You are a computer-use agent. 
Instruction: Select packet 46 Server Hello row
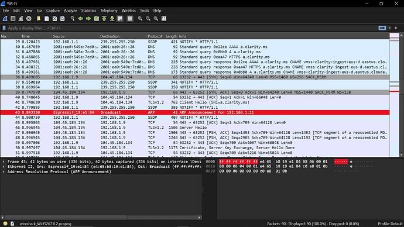[195, 128]
